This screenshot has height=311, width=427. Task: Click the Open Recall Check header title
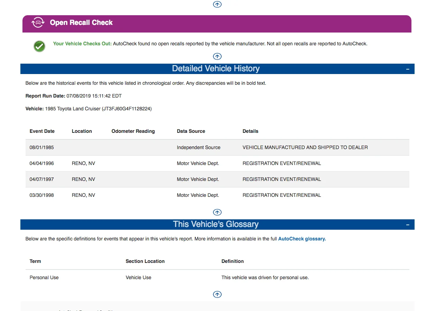click(x=81, y=22)
